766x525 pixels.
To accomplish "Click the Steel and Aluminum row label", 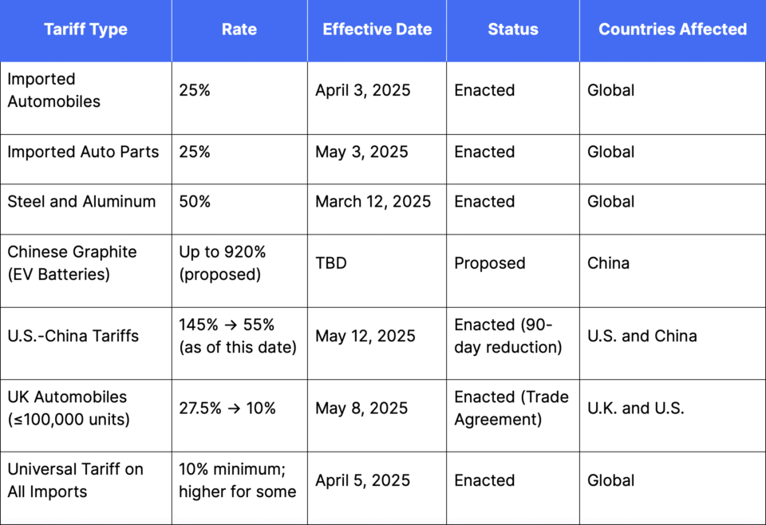I will [x=86, y=209].
